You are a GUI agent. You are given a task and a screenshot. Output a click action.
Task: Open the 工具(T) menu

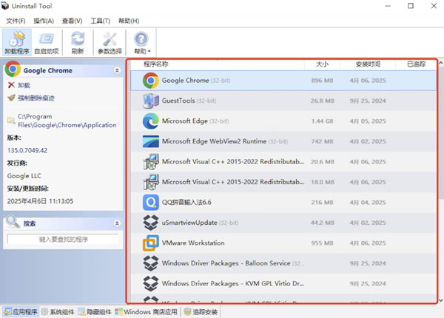click(100, 21)
